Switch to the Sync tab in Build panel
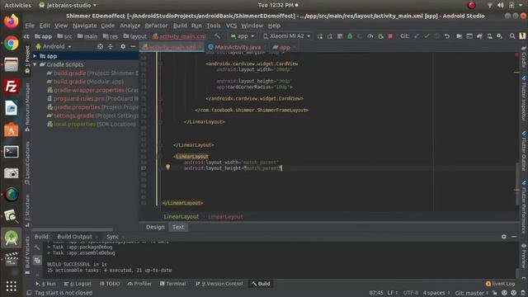Viewport: 528px width, 297px height. pyautogui.click(x=112, y=237)
